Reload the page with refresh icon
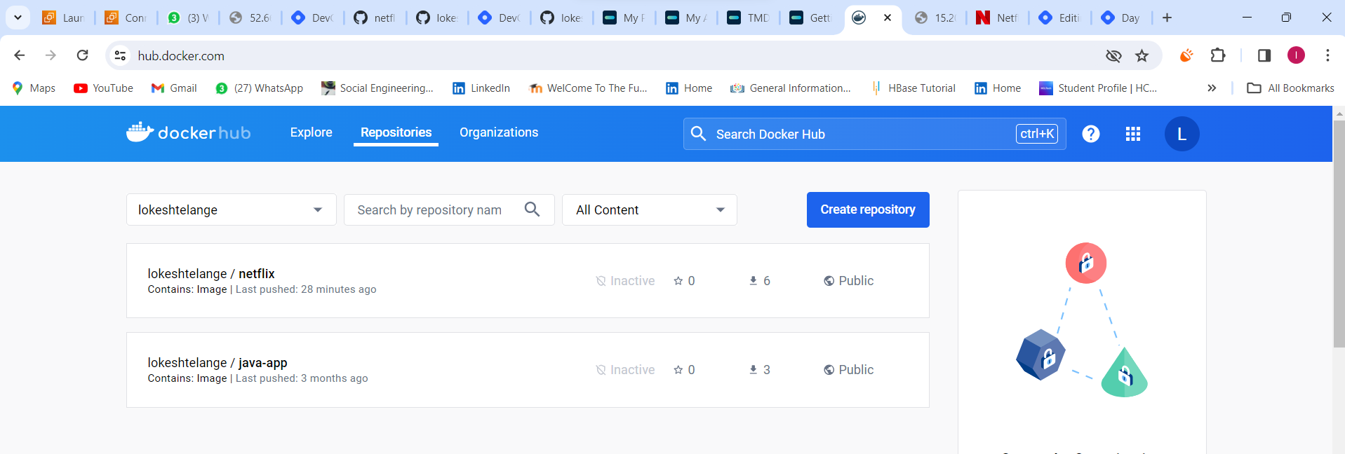This screenshot has width=1345, height=454. 82,55
